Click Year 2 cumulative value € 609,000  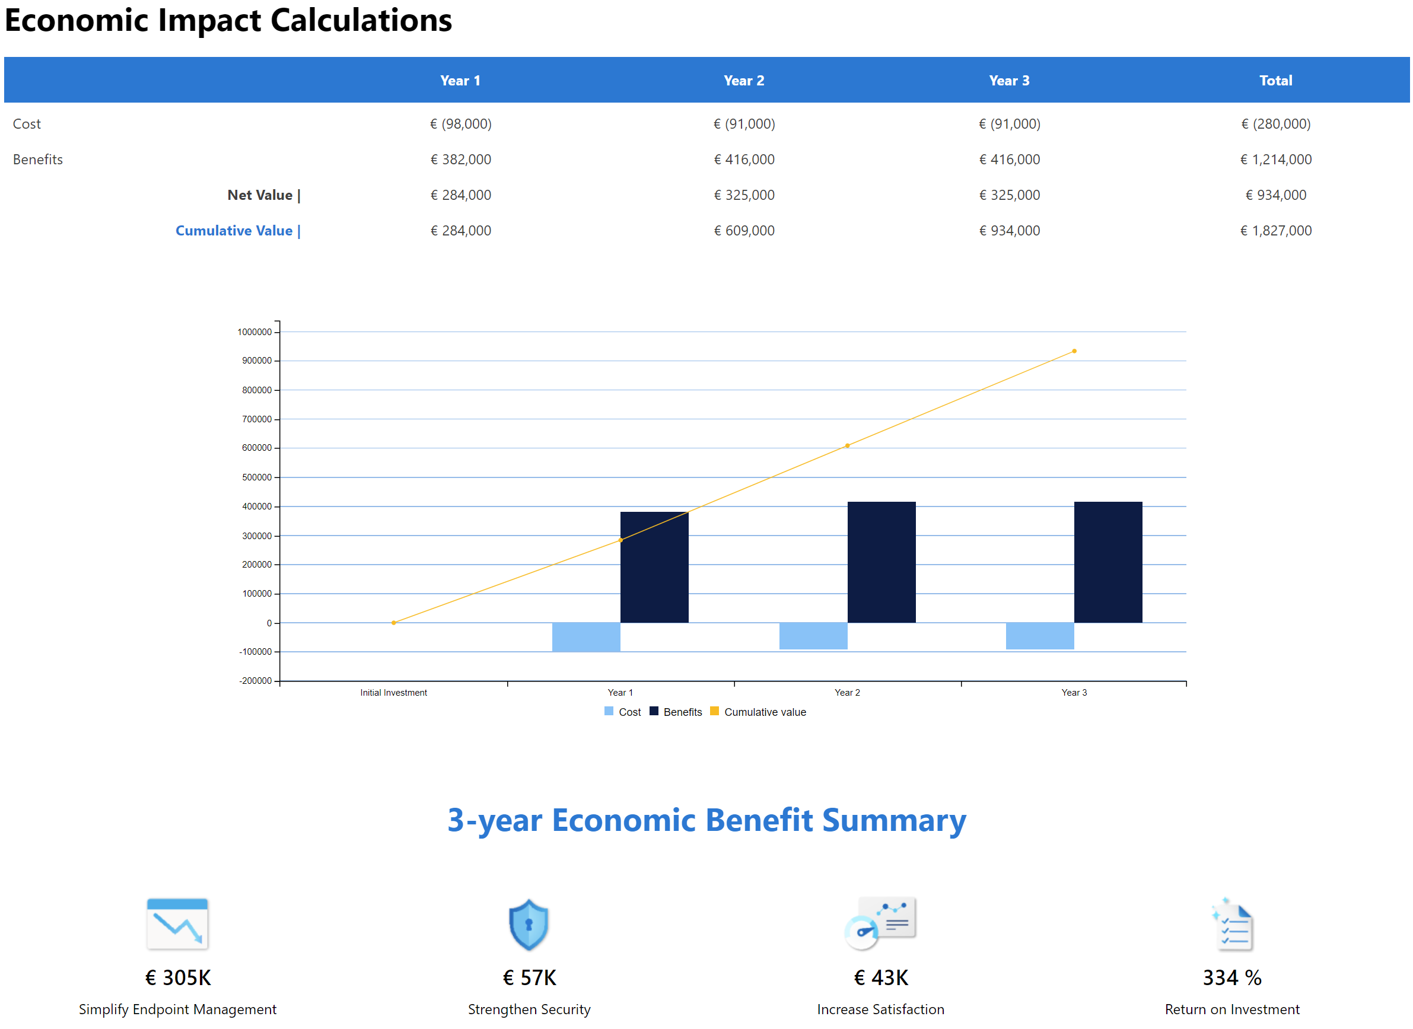[744, 231]
